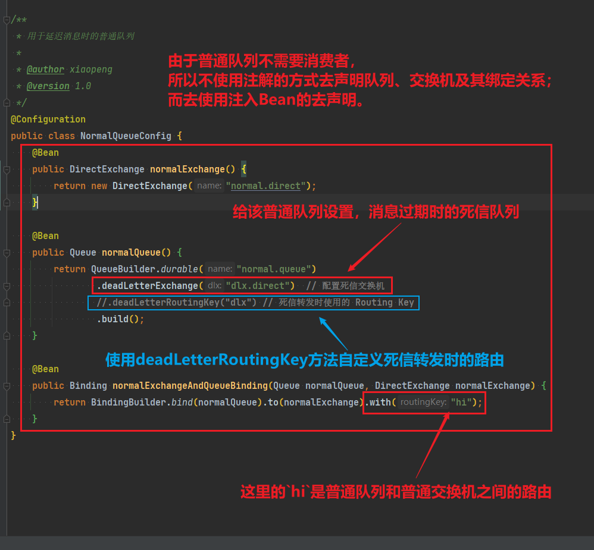The height and width of the screenshot is (550, 594).
Task: Open the @author xiaopeng link
Action: (x=46, y=69)
